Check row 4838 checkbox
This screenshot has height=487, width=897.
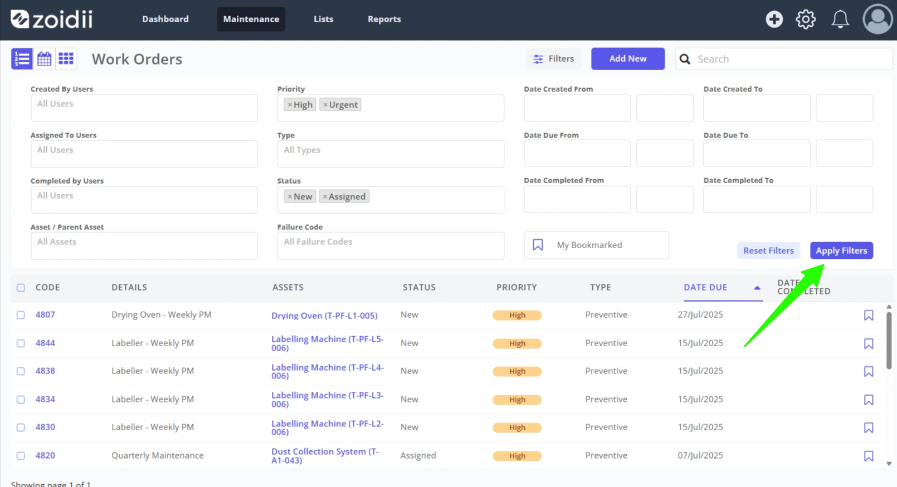tap(21, 371)
